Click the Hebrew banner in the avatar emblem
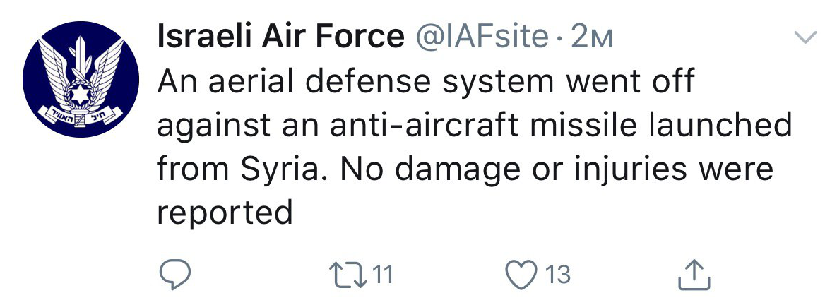The height and width of the screenshot is (305, 825). (x=81, y=115)
